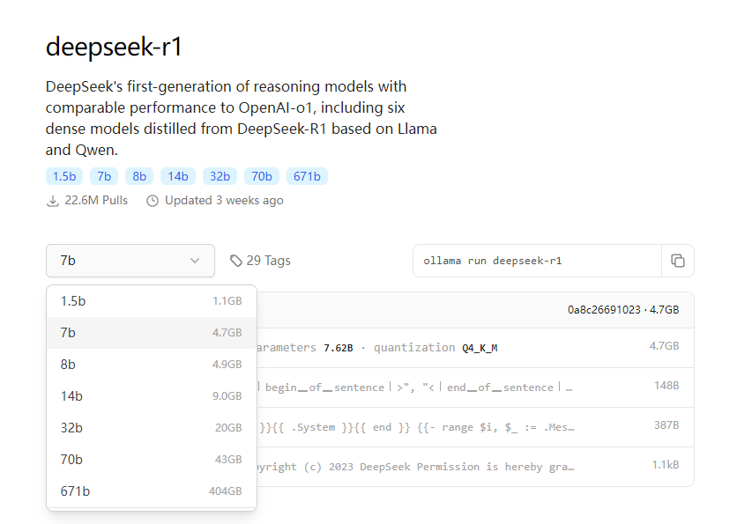Screen dimensions: 737x524
Task: Click the 148B file size value
Action: coord(666,386)
